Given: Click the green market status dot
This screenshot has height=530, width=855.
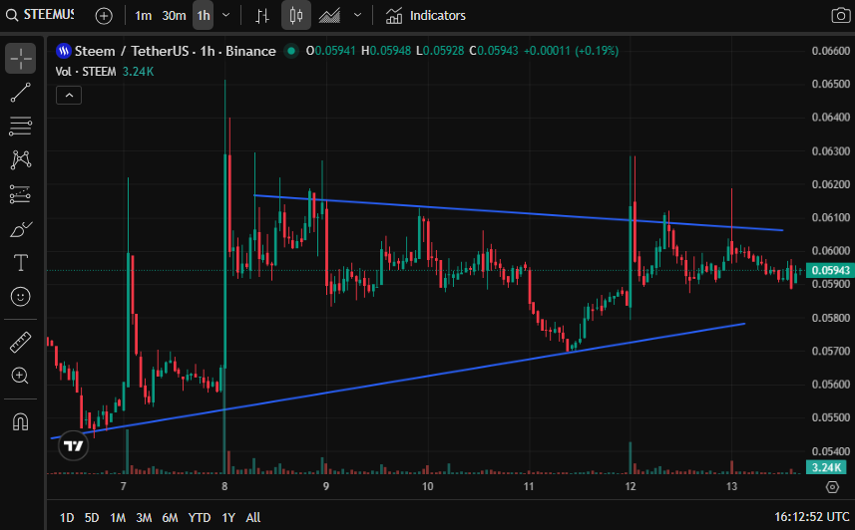Looking at the screenshot, I should [291, 51].
